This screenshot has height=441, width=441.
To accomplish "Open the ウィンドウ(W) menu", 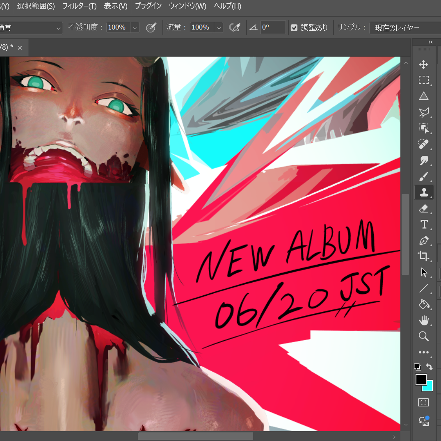I will [x=187, y=6].
